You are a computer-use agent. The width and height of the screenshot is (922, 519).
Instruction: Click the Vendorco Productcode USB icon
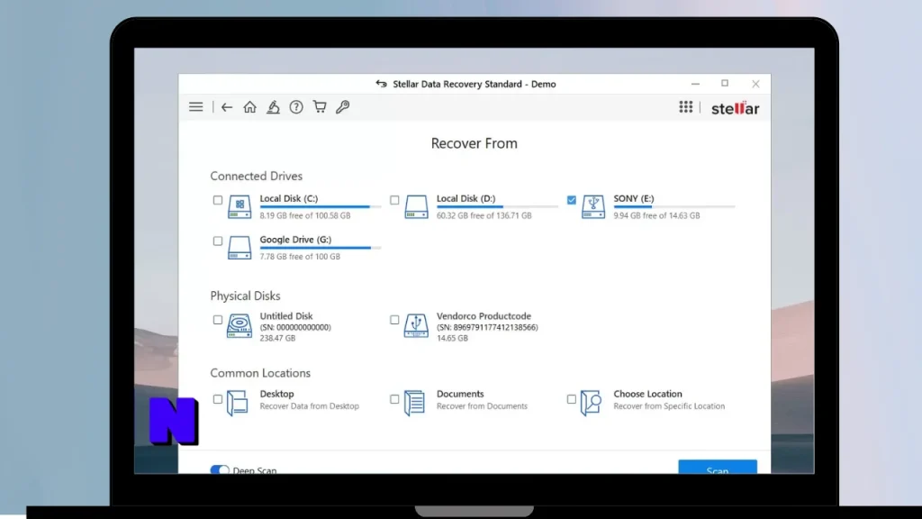click(416, 326)
